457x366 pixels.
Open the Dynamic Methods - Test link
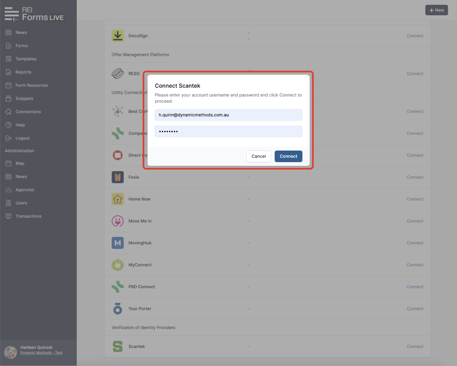tap(41, 353)
